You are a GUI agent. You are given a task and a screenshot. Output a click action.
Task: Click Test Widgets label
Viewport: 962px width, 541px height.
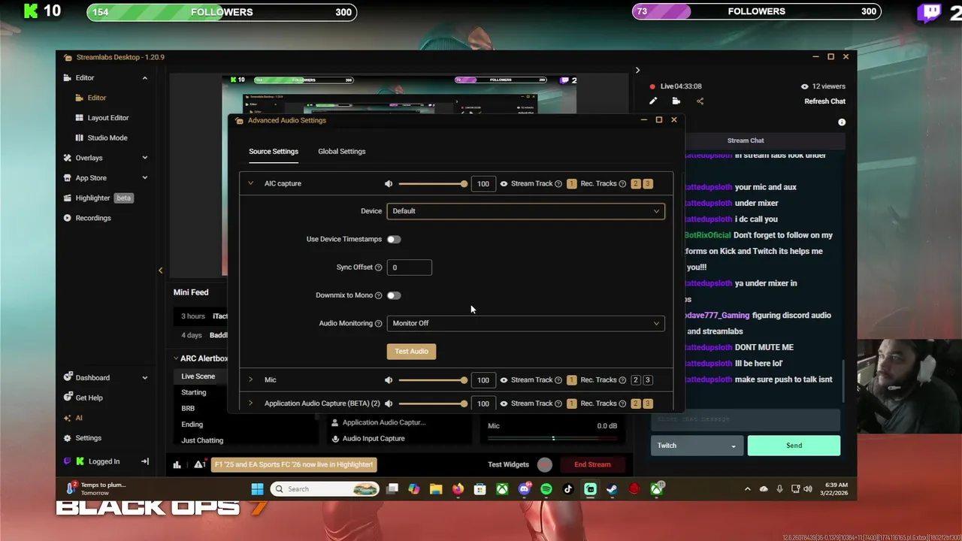pos(508,464)
